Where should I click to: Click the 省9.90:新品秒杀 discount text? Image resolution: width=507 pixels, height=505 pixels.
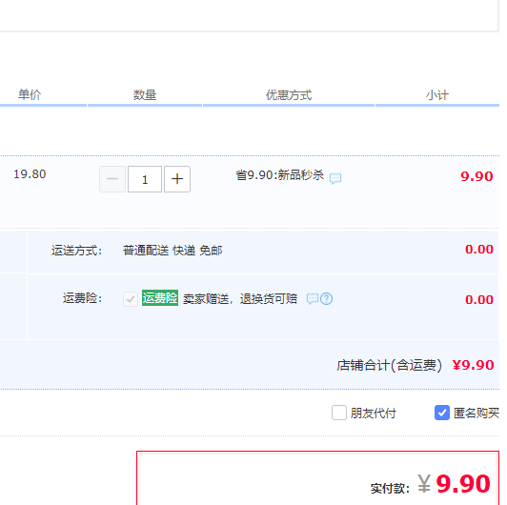279,175
